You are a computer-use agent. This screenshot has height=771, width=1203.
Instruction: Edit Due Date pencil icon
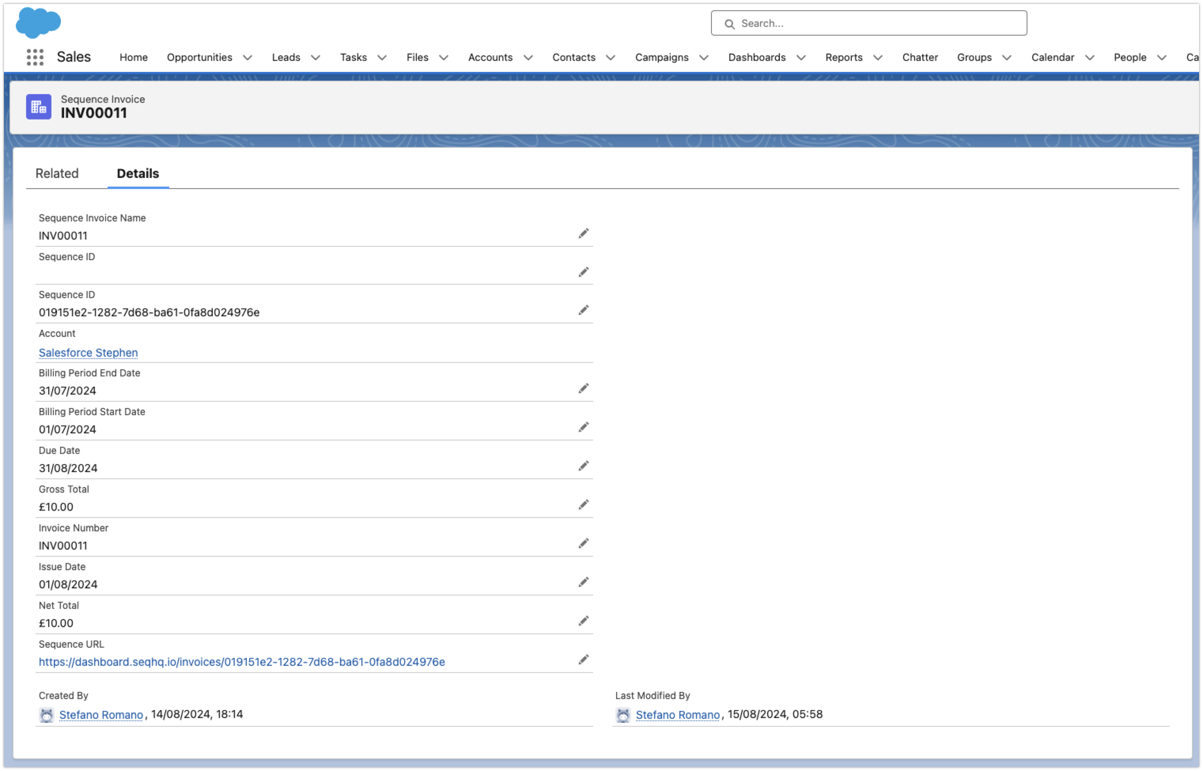coord(583,466)
